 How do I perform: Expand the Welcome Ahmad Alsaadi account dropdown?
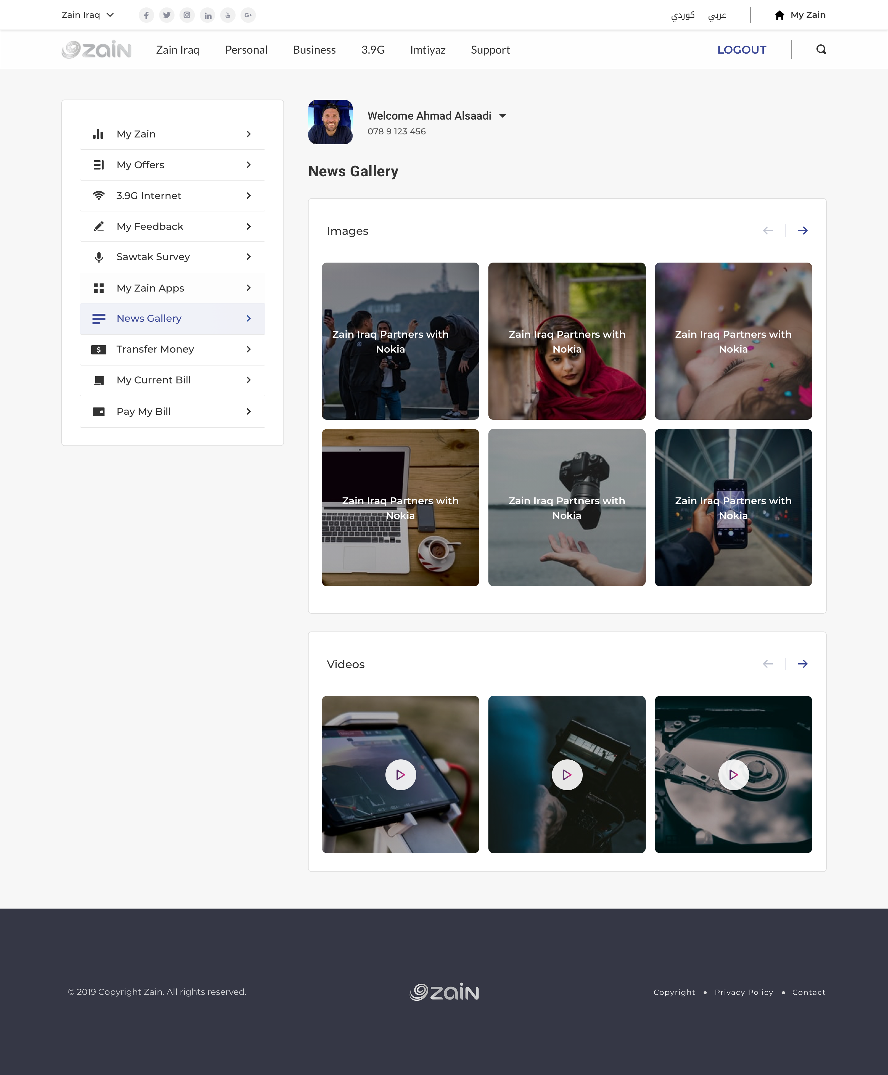[x=503, y=116]
